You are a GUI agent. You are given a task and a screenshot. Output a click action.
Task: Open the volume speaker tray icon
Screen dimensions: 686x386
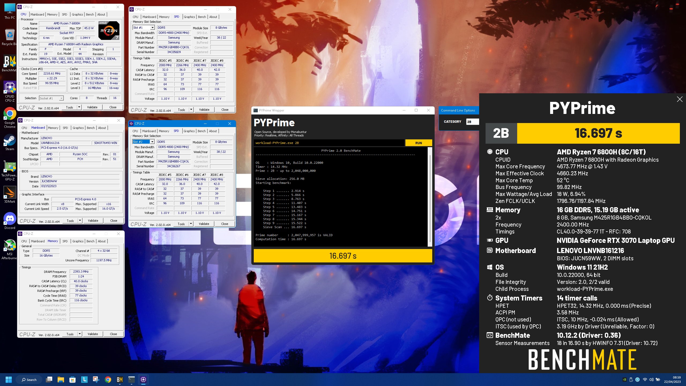click(651, 380)
